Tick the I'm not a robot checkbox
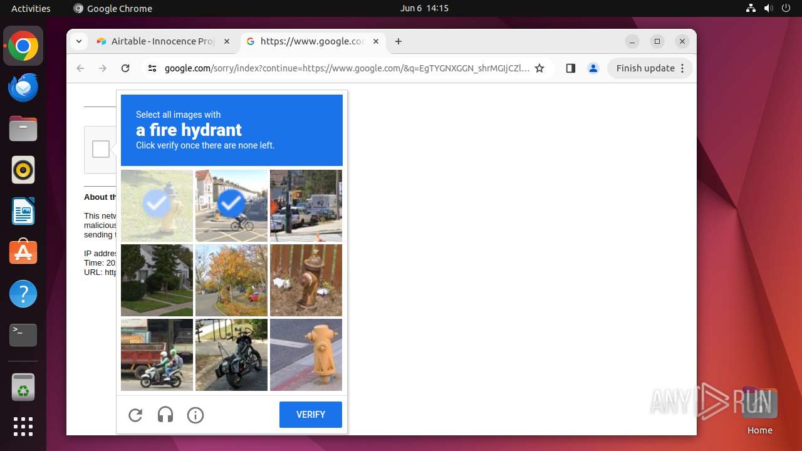This screenshot has height=451, width=802. [101, 149]
